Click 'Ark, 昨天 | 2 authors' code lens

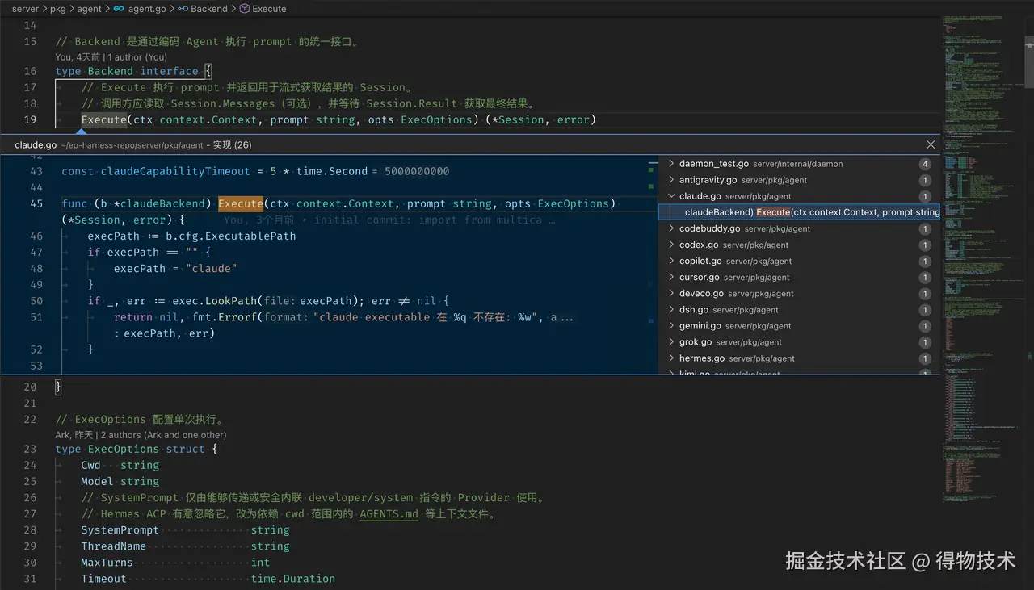click(x=141, y=435)
